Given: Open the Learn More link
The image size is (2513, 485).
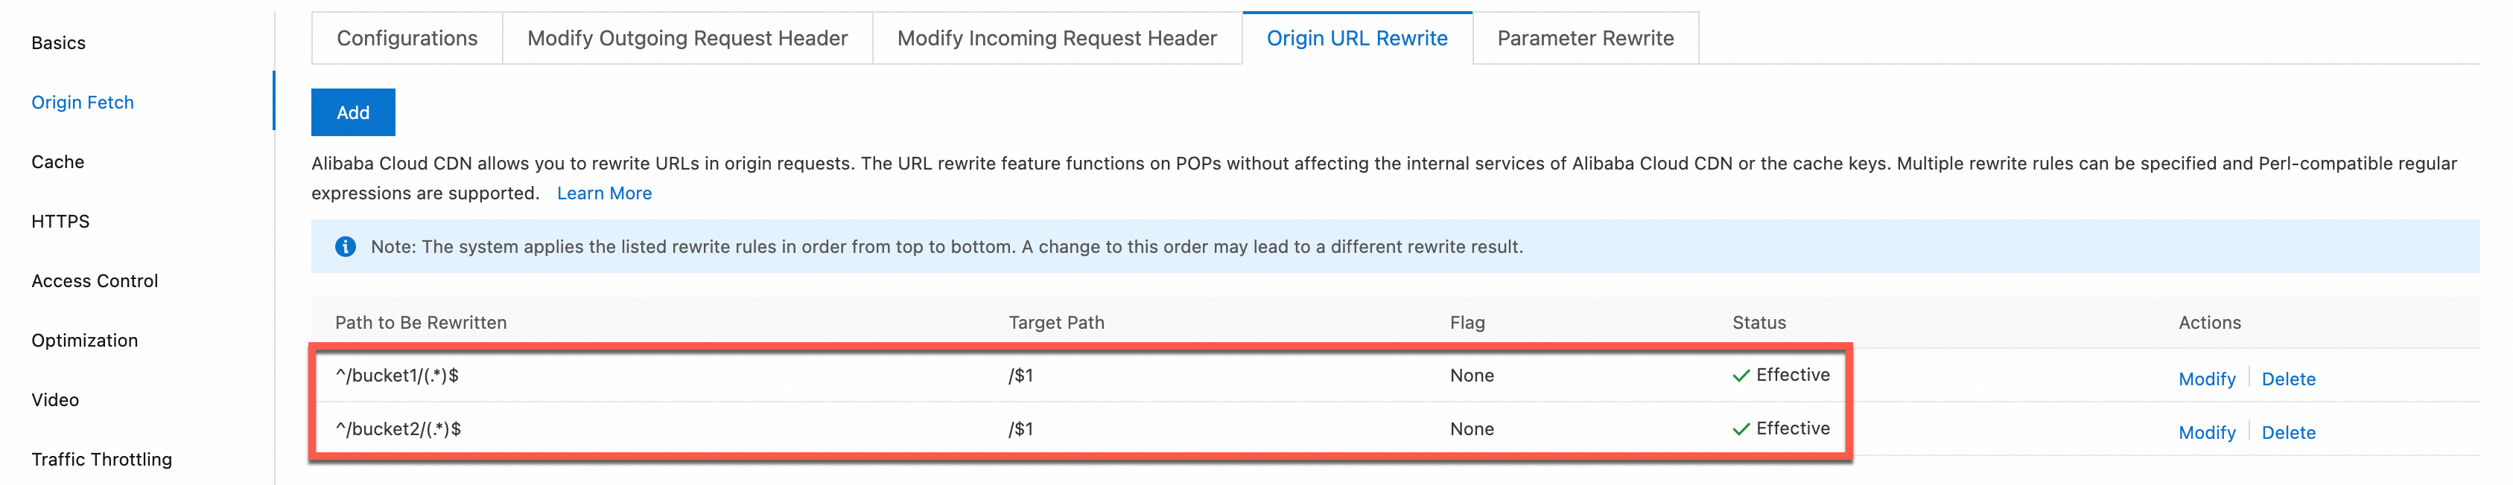Looking at the screenshot, I should (x=604, y=193).
